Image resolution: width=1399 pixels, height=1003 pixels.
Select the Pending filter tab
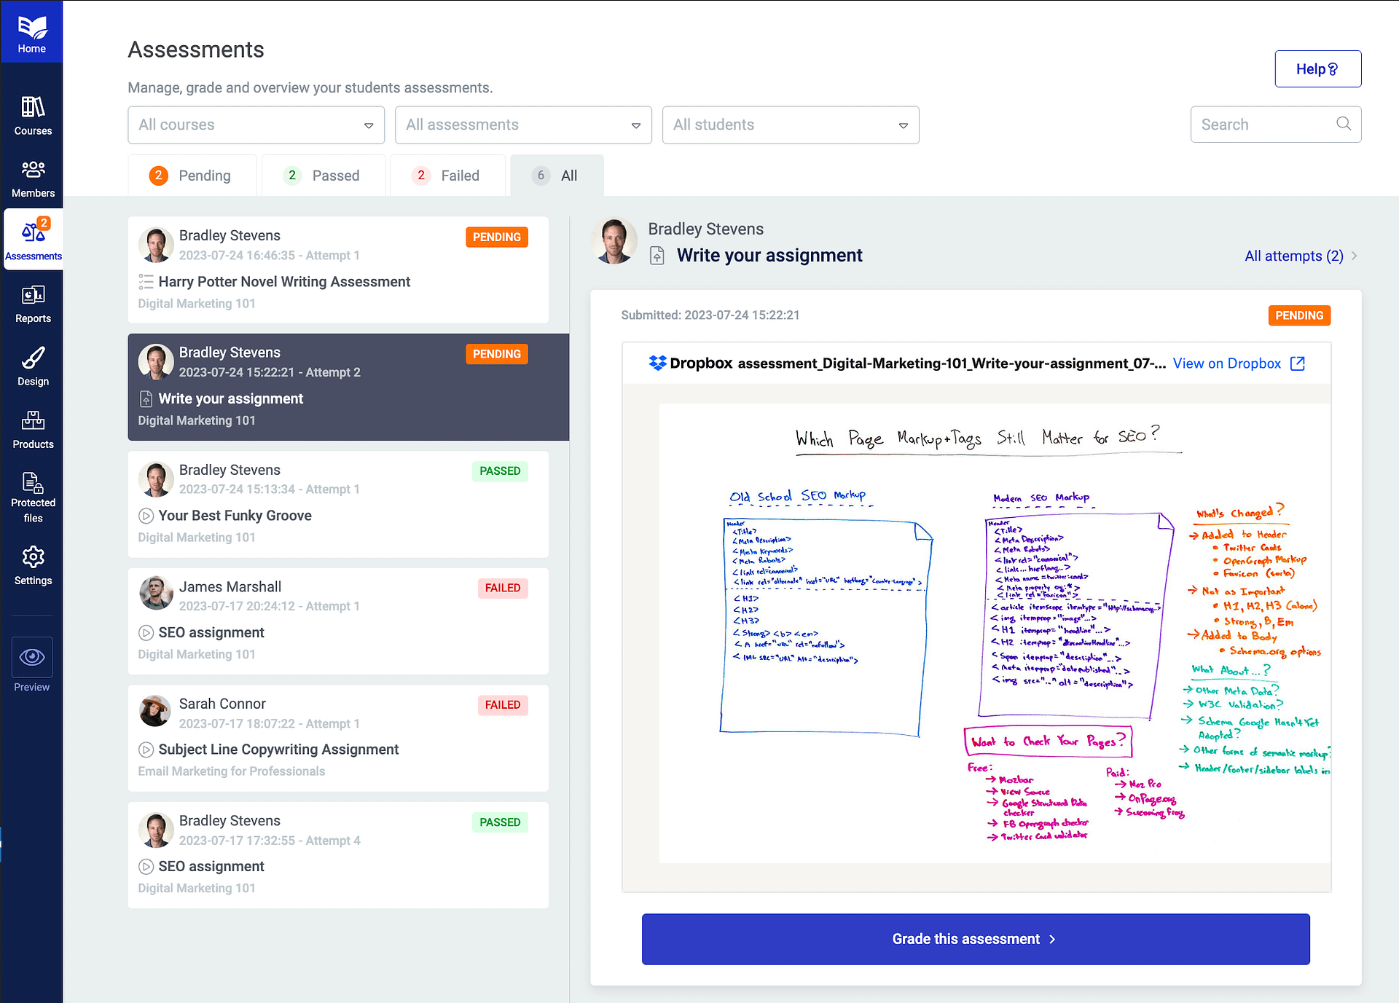pos(192,175)
